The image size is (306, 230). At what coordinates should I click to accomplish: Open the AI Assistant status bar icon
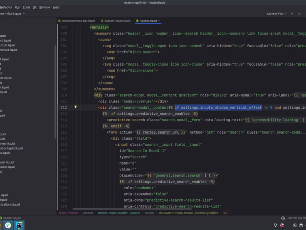282,225
